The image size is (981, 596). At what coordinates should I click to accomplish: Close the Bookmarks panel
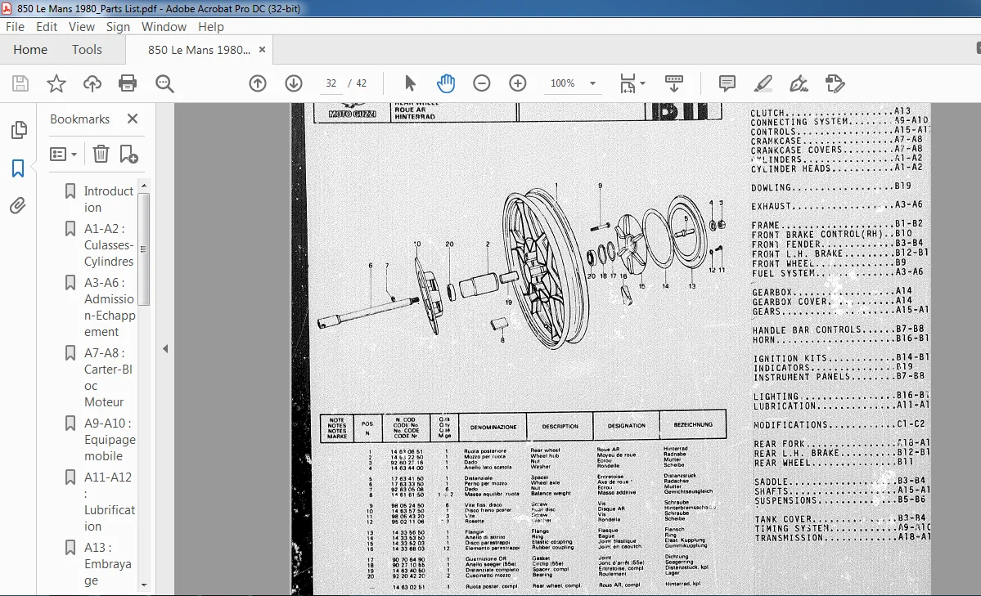point(132,119)
